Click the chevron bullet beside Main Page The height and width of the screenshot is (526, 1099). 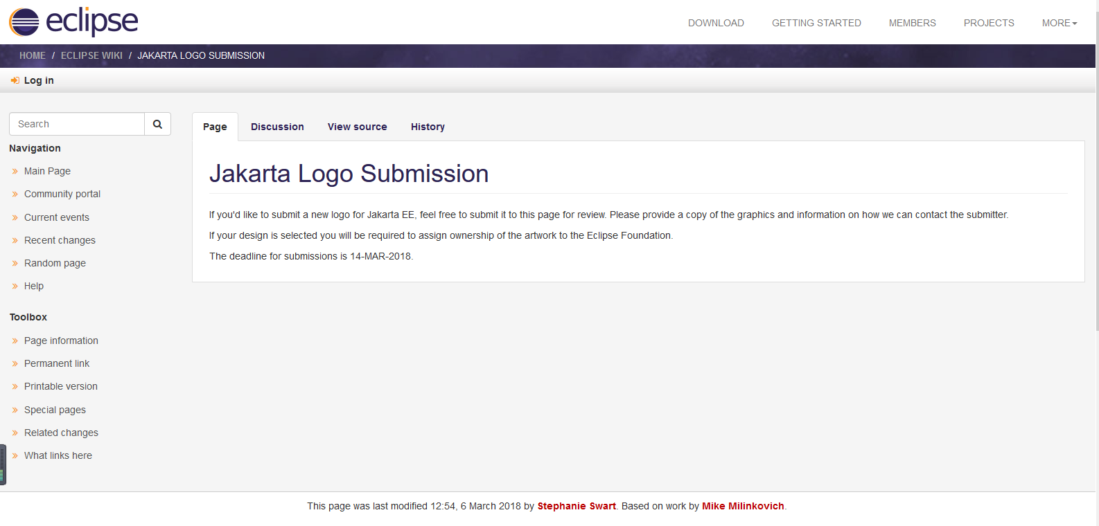coord(15,172)
